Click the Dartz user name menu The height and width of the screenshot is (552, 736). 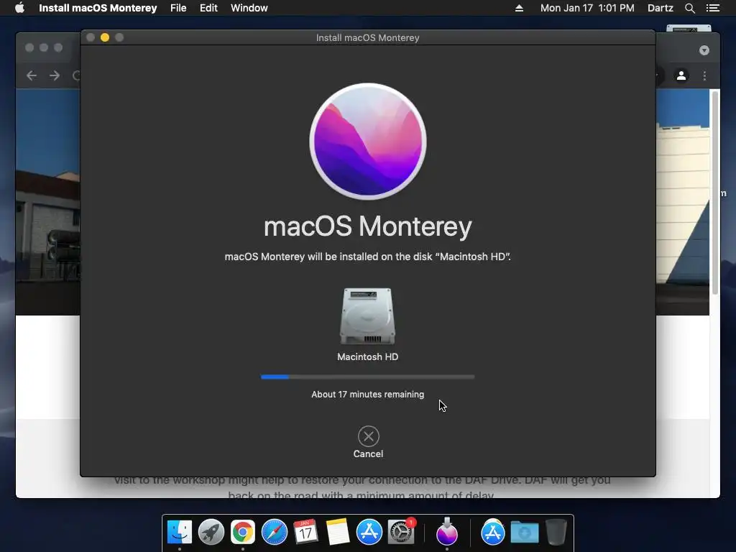pyautogui.click(x=661, y=8)
